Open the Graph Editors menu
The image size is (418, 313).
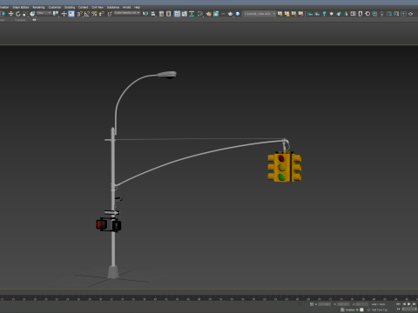point(21,7)
